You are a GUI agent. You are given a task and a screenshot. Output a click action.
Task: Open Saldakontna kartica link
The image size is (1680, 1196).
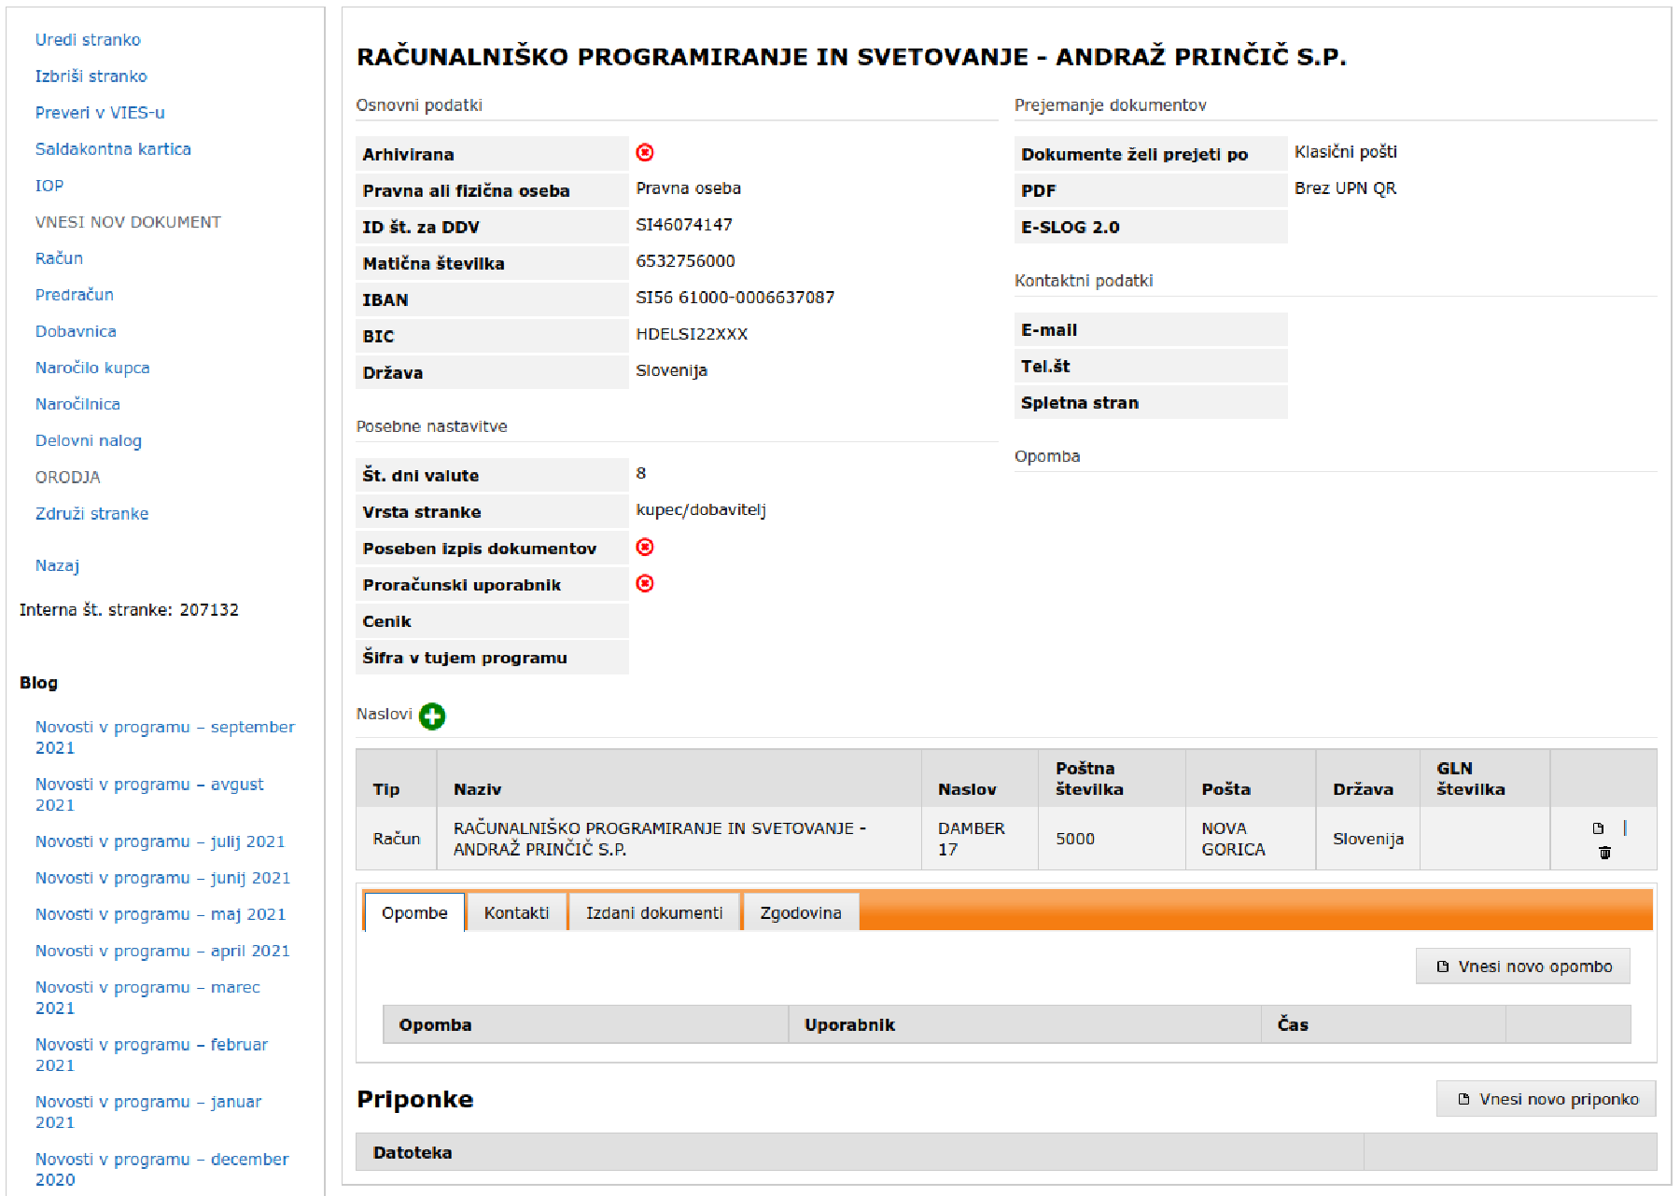pos(113,149)
